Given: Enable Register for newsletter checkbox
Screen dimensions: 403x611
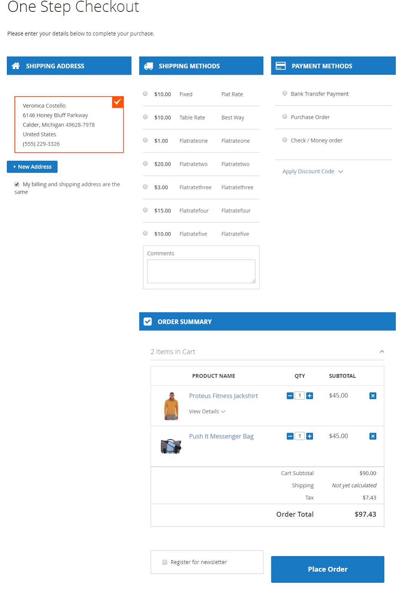Looking at the screenshot, I should (165, 562).
